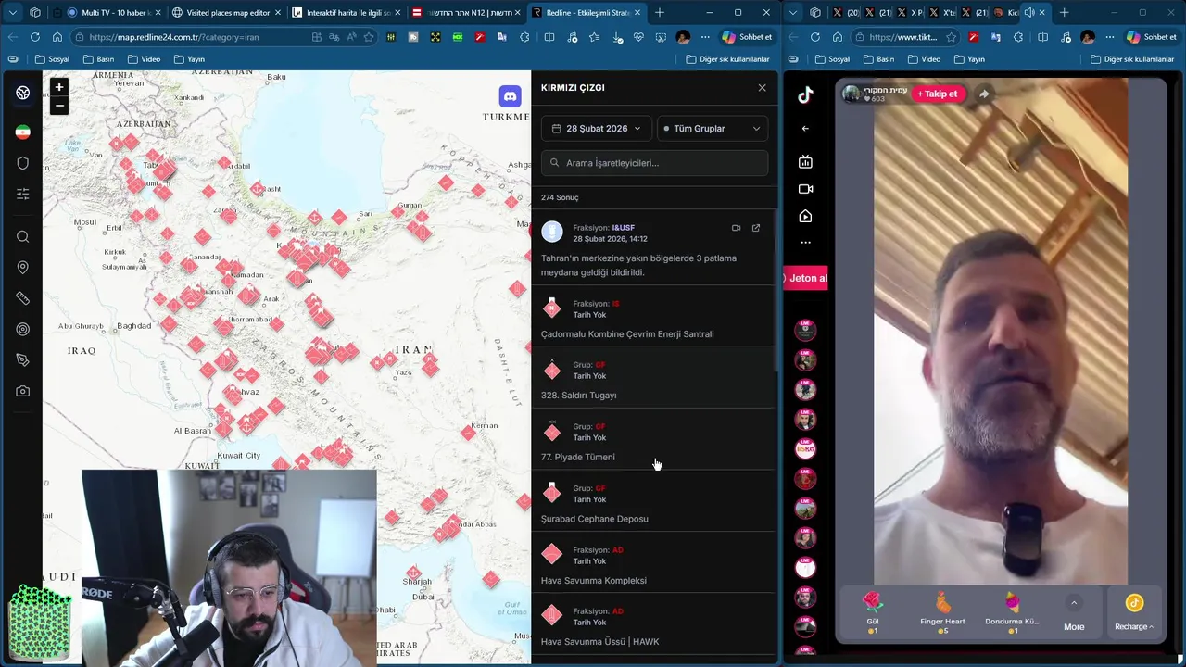Click the TikTok video camera icon

pyautogui.click(x=805, y=189)
